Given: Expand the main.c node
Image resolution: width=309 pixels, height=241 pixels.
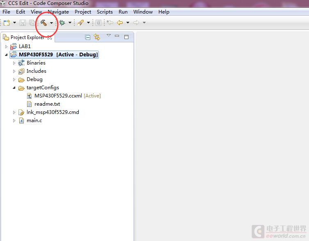Looking at the screenshot, I should (x=14, y=120).
